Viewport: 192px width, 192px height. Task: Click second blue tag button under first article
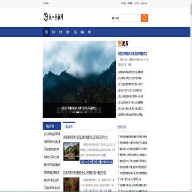86,162
